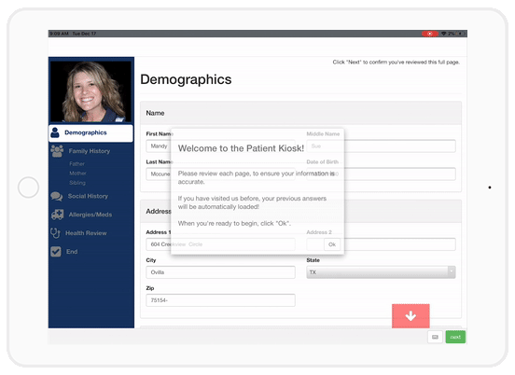Click the City field containing Ovilla
The width and height of the screenshot is (515, 375).
point(220,272)
